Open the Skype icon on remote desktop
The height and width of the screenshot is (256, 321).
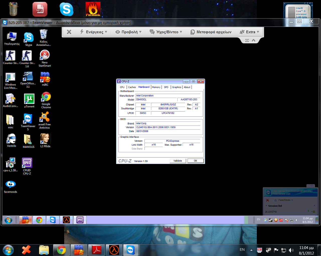click(x=29, y=39)
